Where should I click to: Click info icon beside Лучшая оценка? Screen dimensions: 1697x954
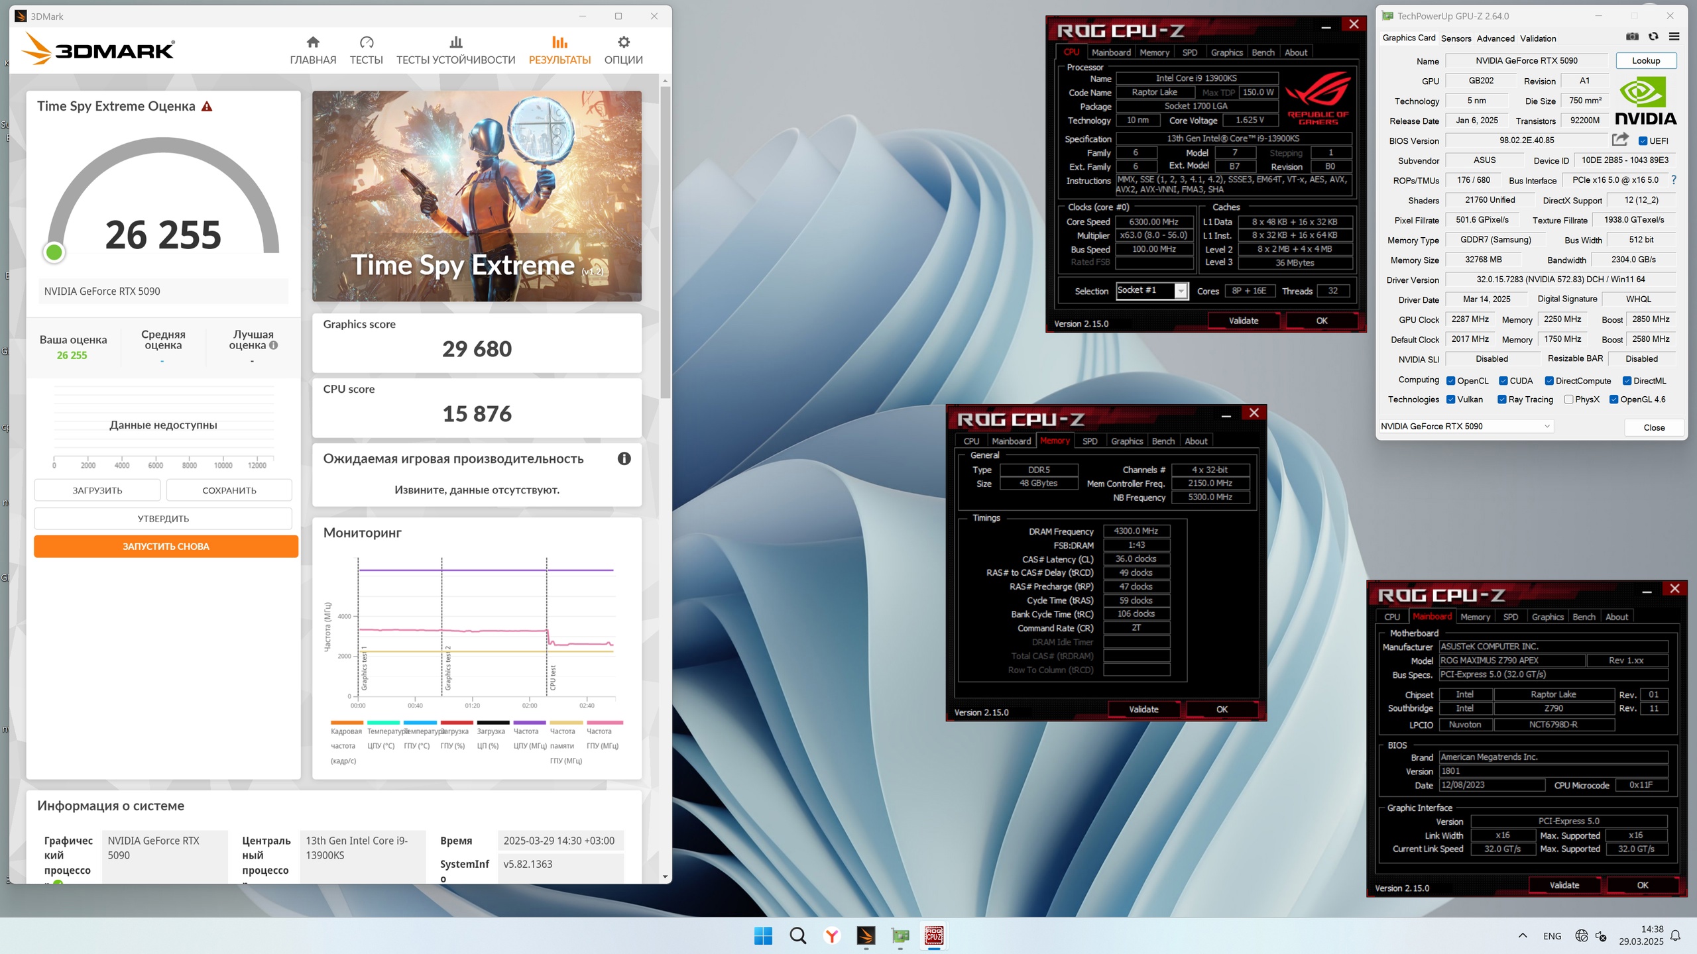click(273, 344)
